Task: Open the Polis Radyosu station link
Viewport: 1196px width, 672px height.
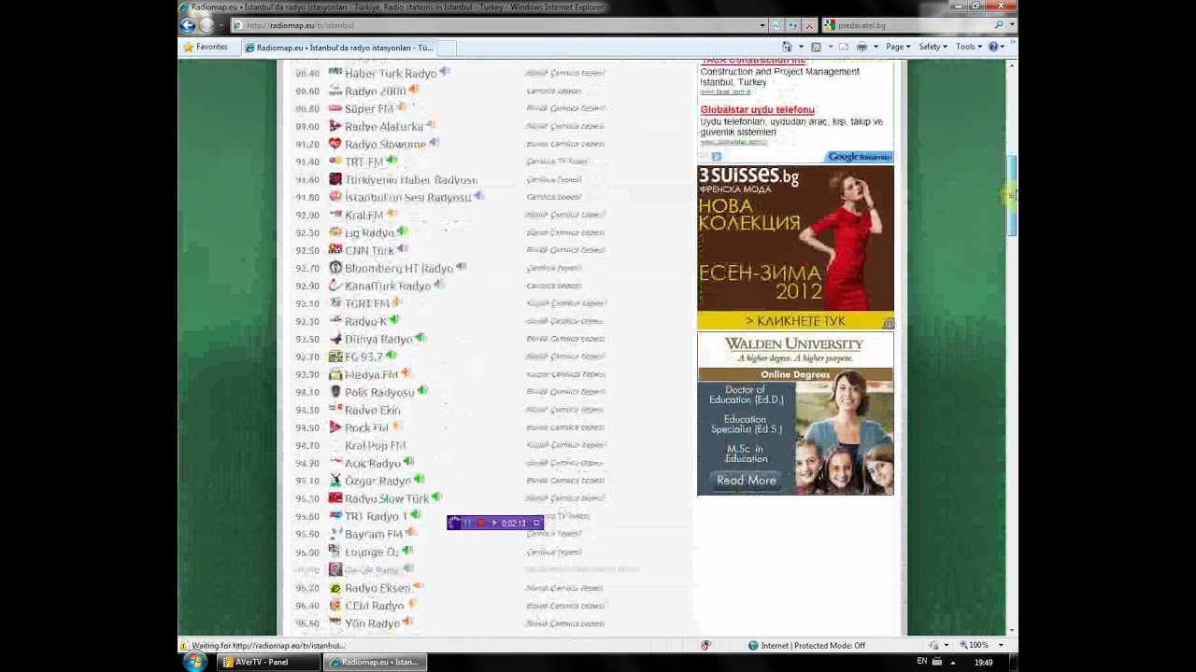Action: (x=379, y=392)
